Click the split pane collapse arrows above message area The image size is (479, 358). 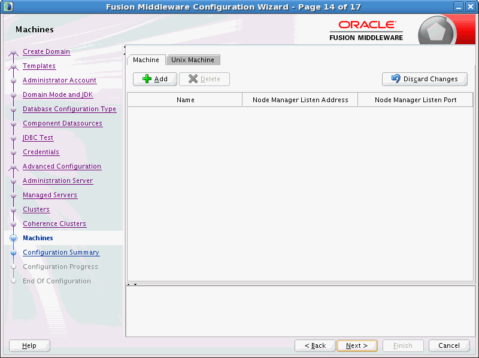[x=132, y=284]
